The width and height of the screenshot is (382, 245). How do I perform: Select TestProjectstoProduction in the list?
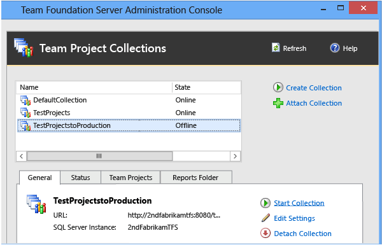point(129,125)
